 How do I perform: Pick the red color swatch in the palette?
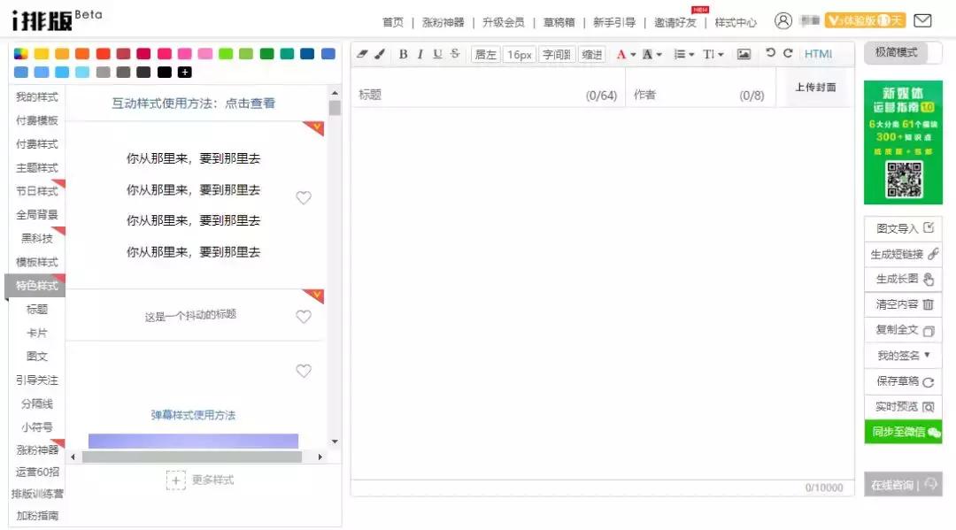[104, 54]
